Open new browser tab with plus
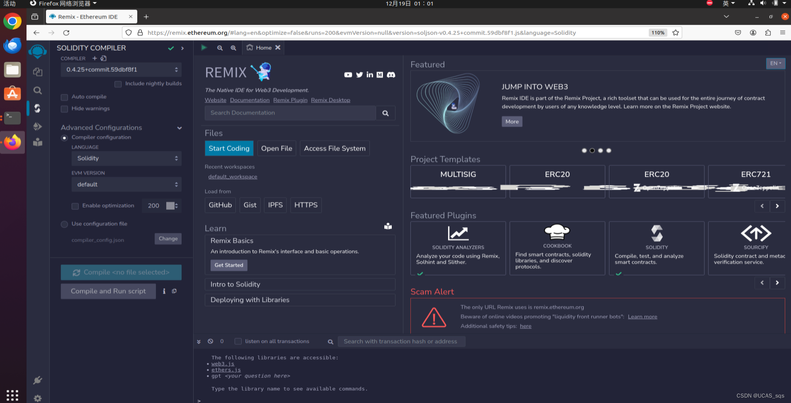This screenshot has height=403, width=791. [x=146, y=17]
